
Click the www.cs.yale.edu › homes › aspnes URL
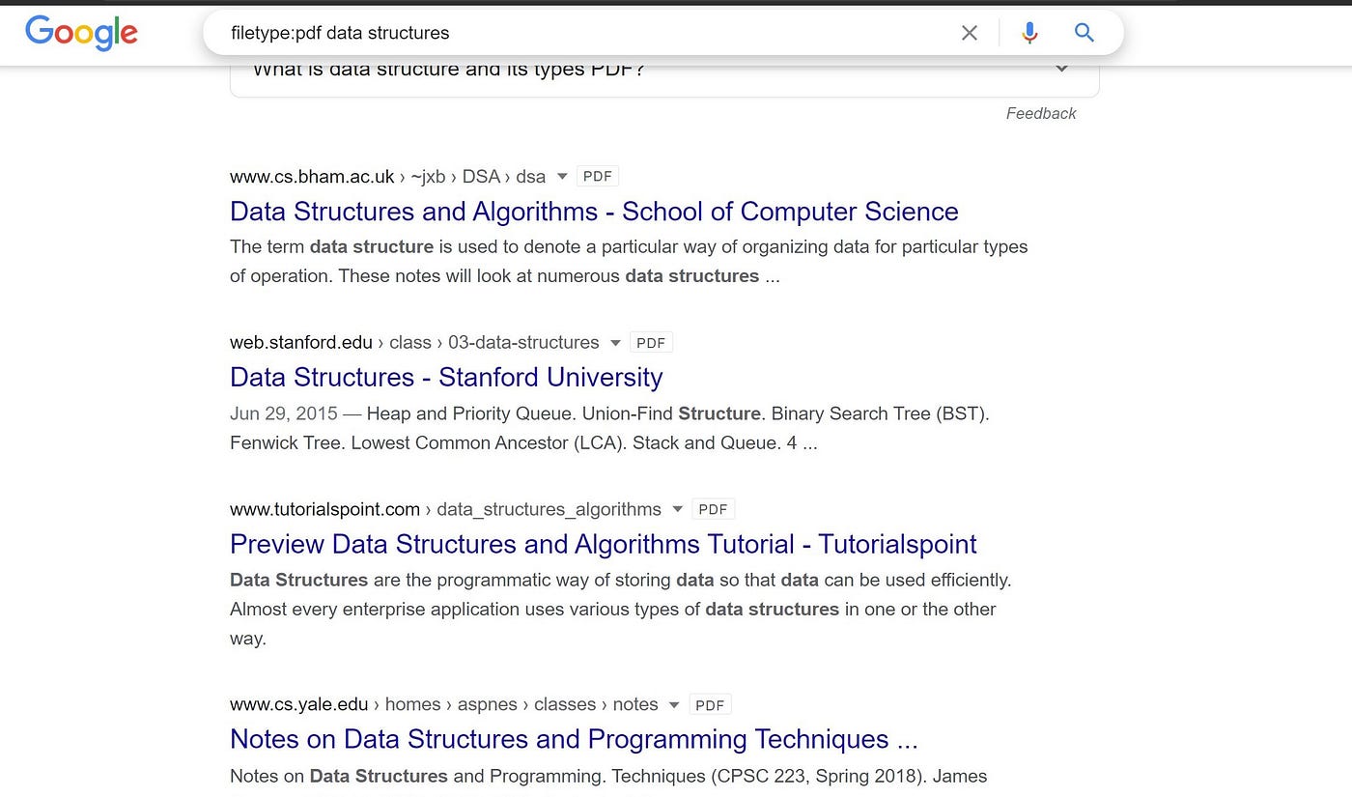[x=443, y=705]
